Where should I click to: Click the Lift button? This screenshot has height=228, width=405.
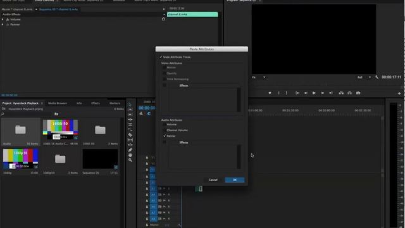point(341,93)
